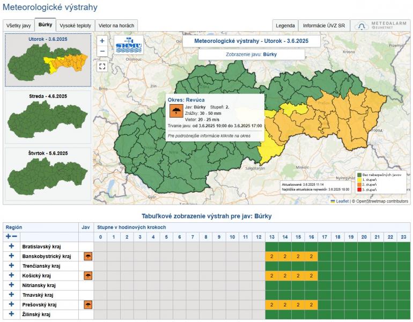Viewport: 413px width, 322px height.
Task: Open fullscreen map view
Action: click(102, 66)
